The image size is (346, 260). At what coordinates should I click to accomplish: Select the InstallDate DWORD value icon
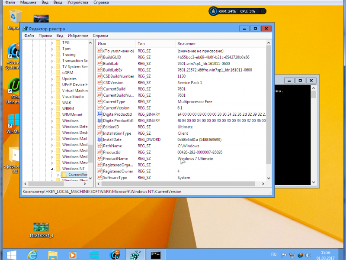coord(100,140)
